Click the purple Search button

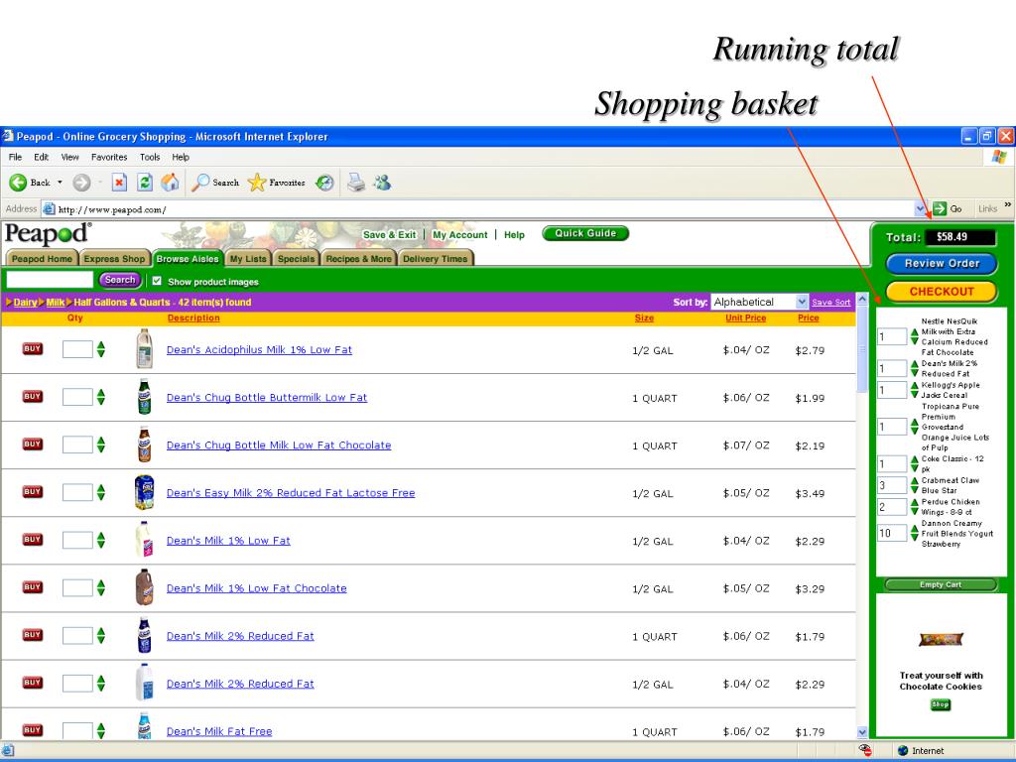(x=120, y=280)
